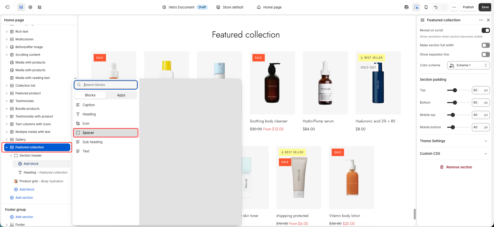Open Featured collection panel options dots
Viewport: 494px width, 227px height.
(481, 20)
